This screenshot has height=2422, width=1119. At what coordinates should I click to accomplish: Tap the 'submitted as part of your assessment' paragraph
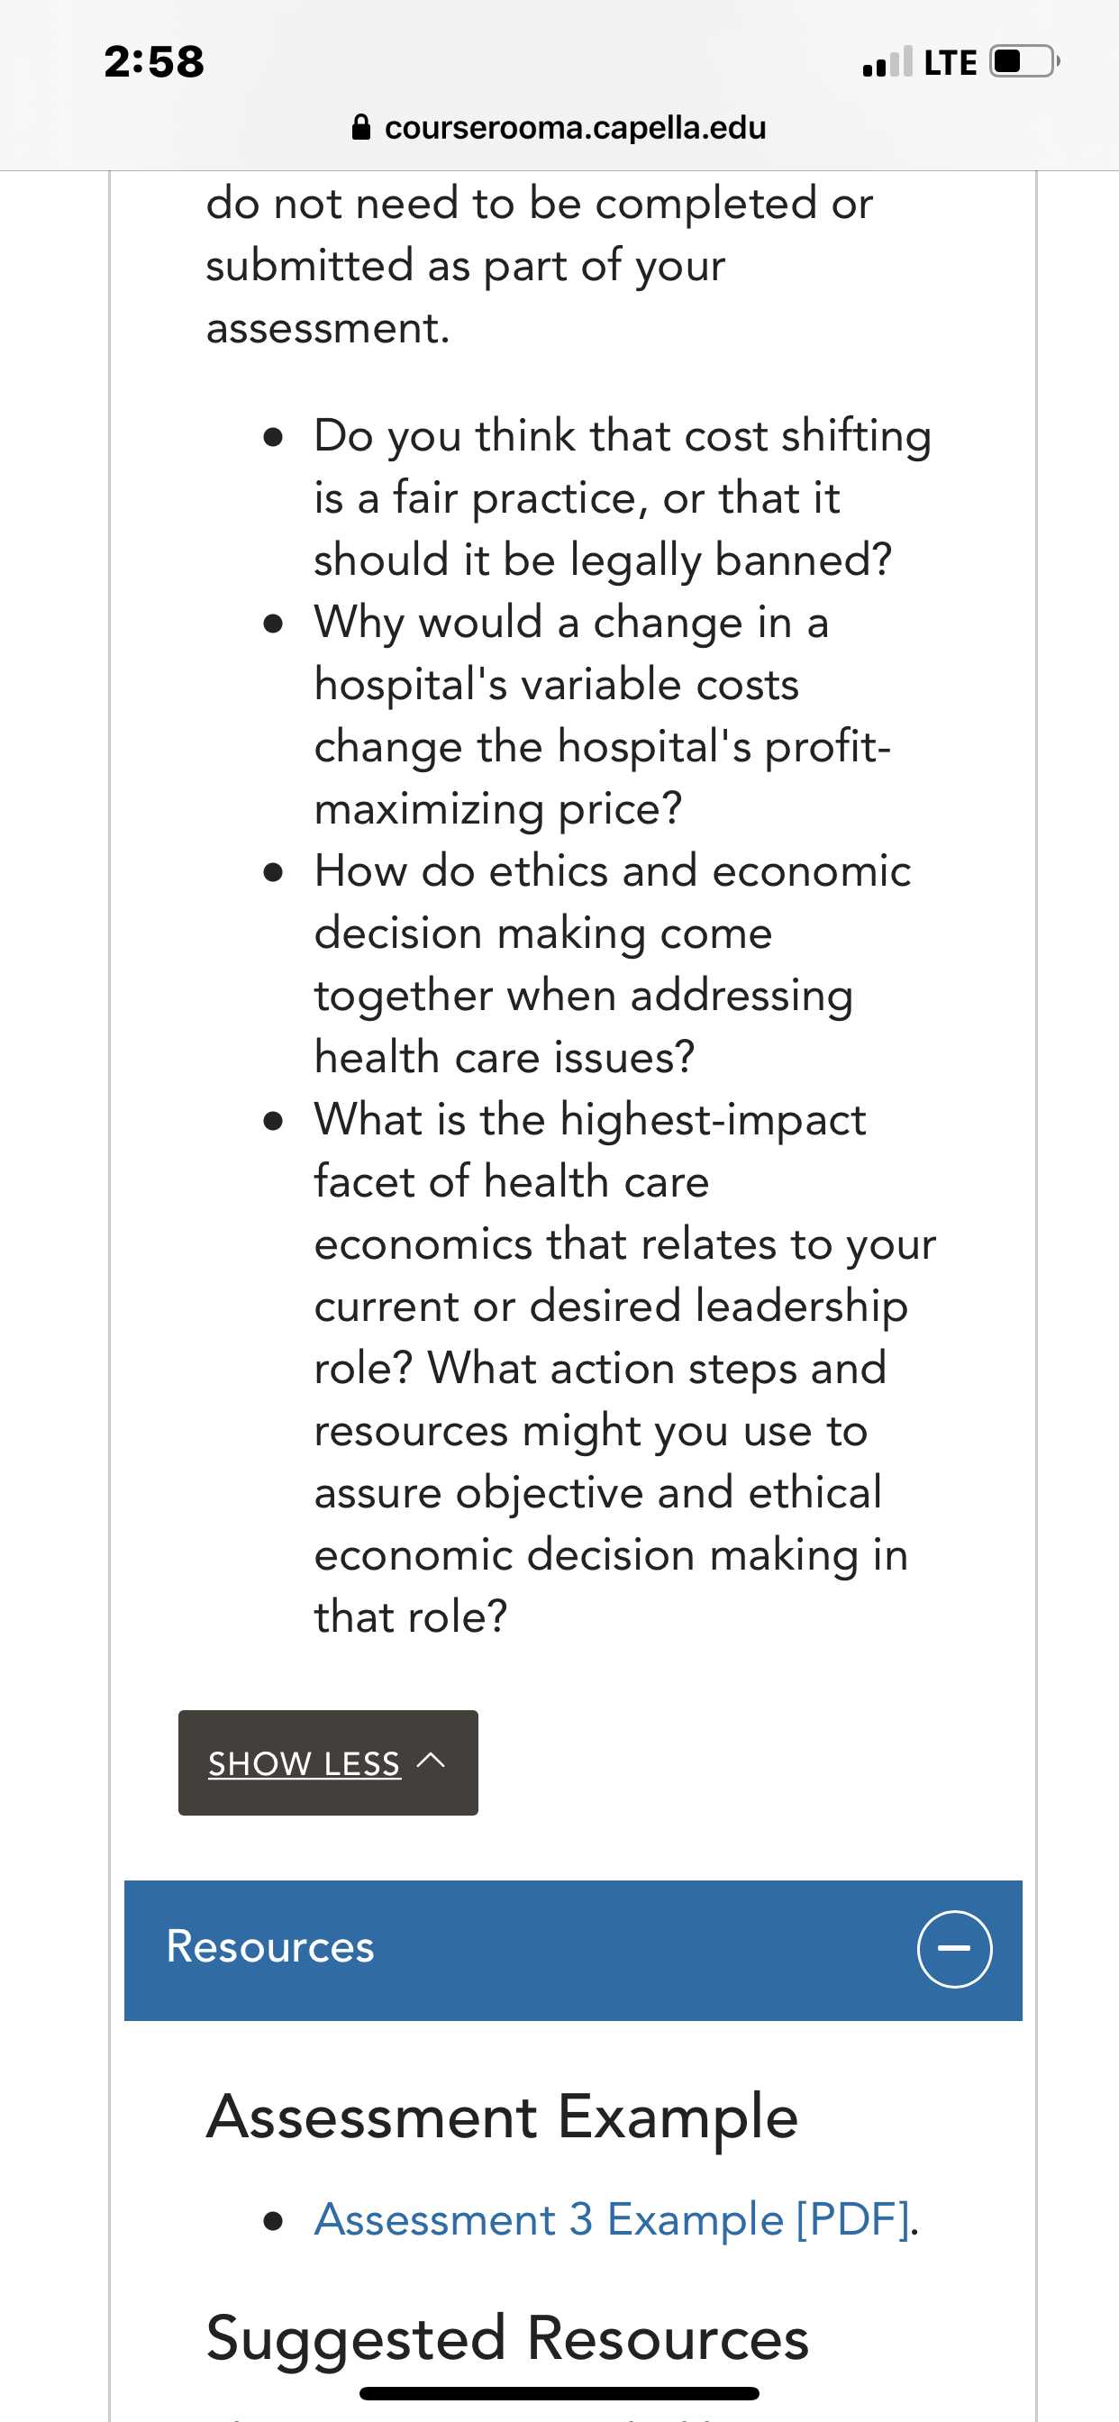tap(540, 266)
